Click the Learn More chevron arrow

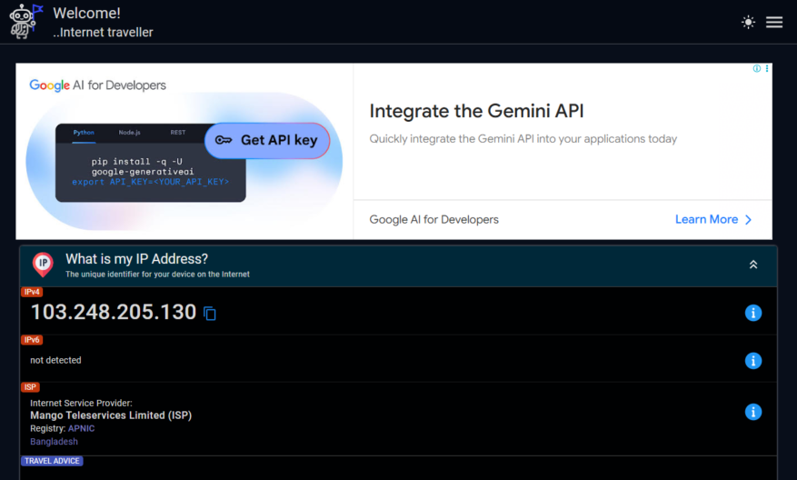point(748,220)
